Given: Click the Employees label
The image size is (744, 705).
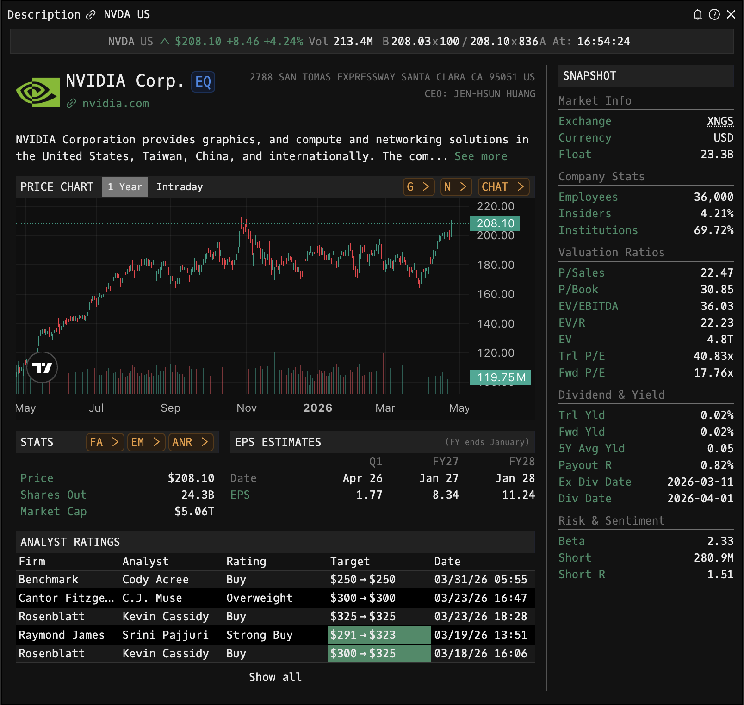Looking at the screenshot, I should point(589,197).
